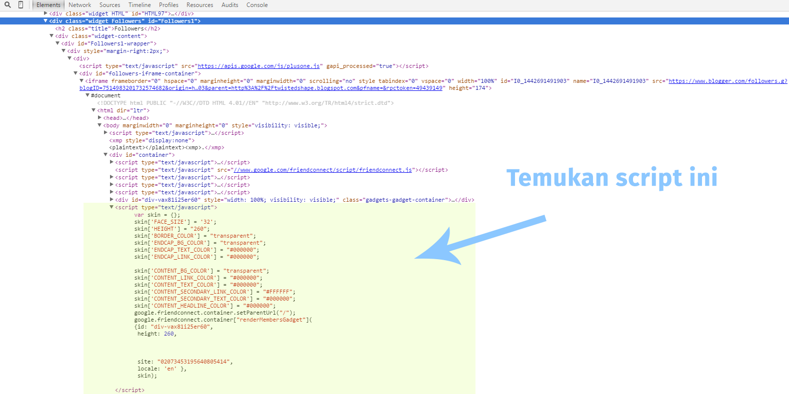Open the Elements tab
The image size is (789, 394).
48,5
